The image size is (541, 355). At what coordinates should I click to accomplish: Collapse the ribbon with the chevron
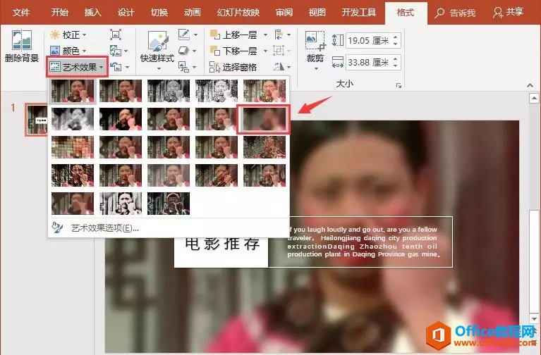(x=530, y=85)
